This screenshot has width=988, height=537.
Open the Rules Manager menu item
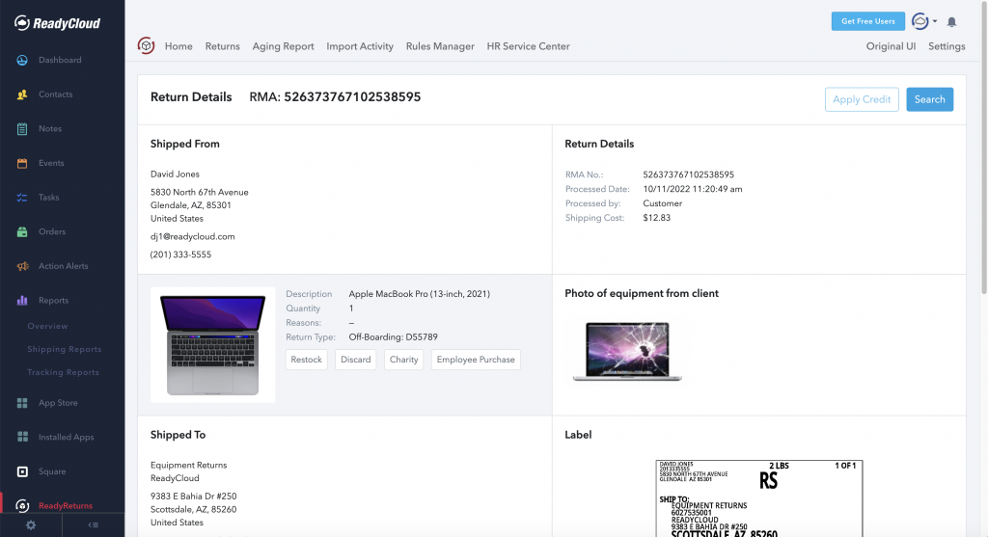click(x=440, y=46)
